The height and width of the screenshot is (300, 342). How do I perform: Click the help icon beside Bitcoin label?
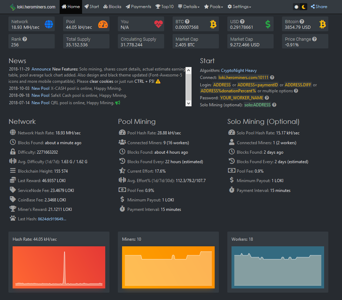click(302, 22)
